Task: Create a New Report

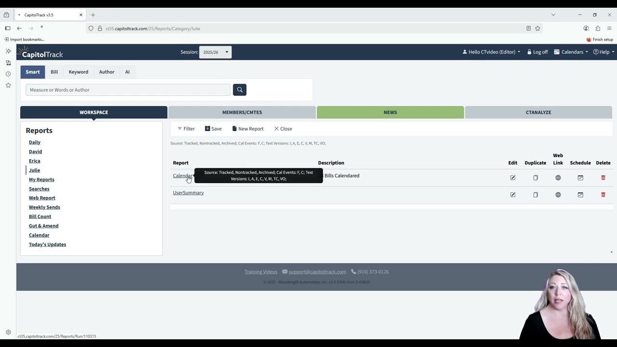Action: click(x=248, y=129)
